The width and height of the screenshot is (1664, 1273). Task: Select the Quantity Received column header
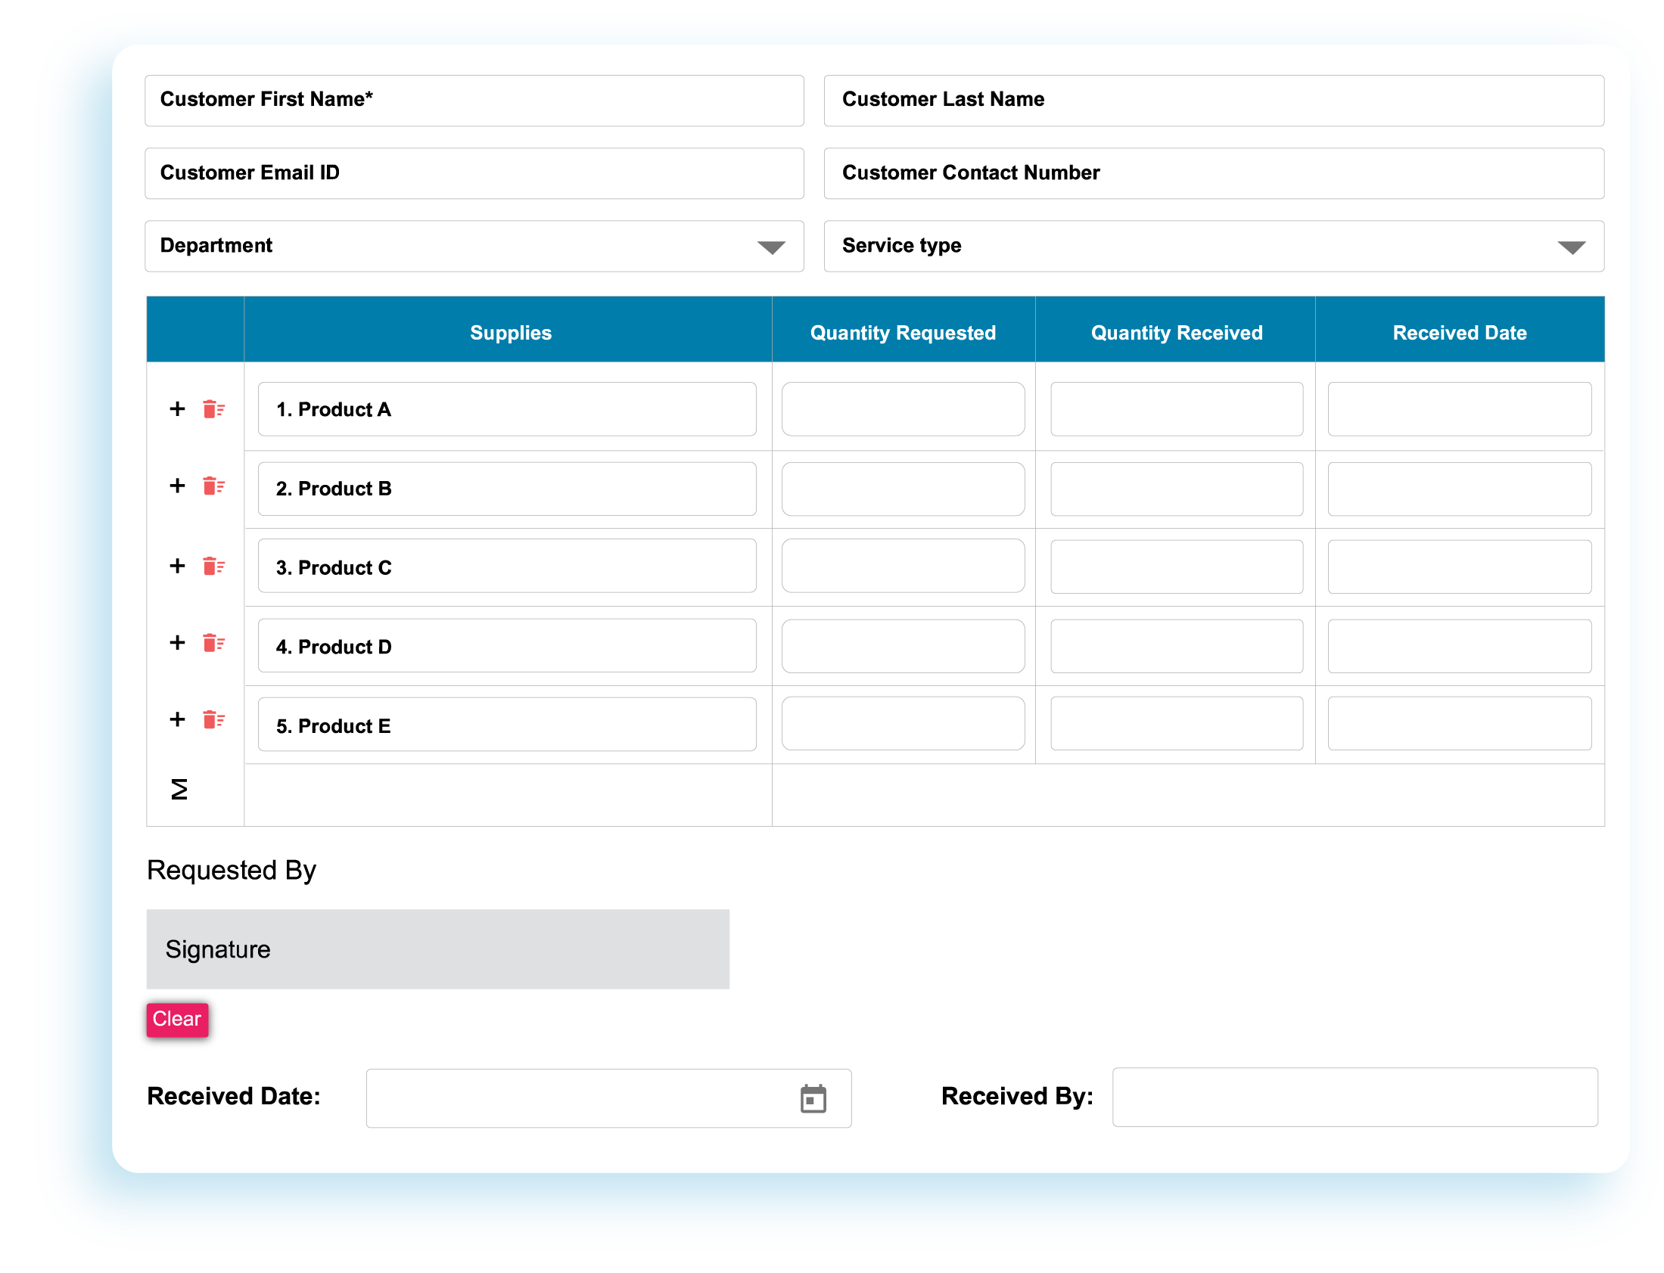(1176, 331)
